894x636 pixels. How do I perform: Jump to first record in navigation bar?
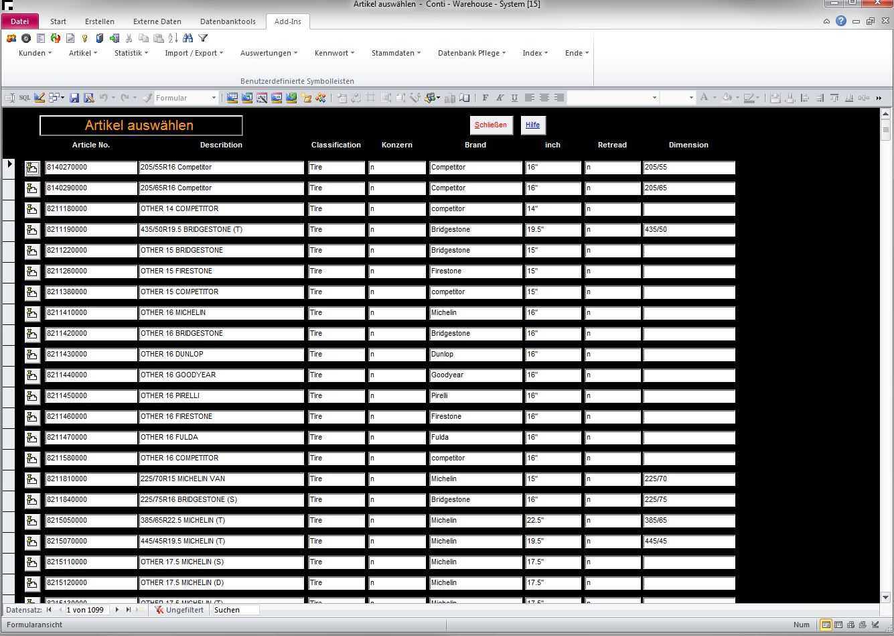coord(49,610)
